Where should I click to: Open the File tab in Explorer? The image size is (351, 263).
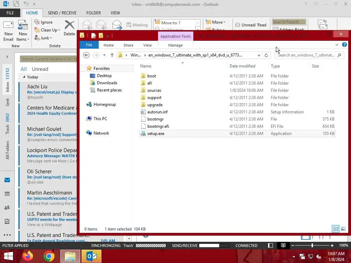tap(89, 45)
